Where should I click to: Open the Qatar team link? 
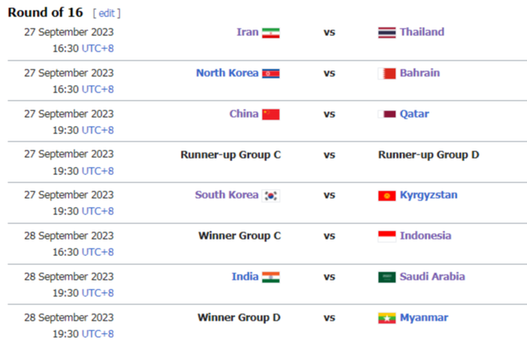pos(414,114)
